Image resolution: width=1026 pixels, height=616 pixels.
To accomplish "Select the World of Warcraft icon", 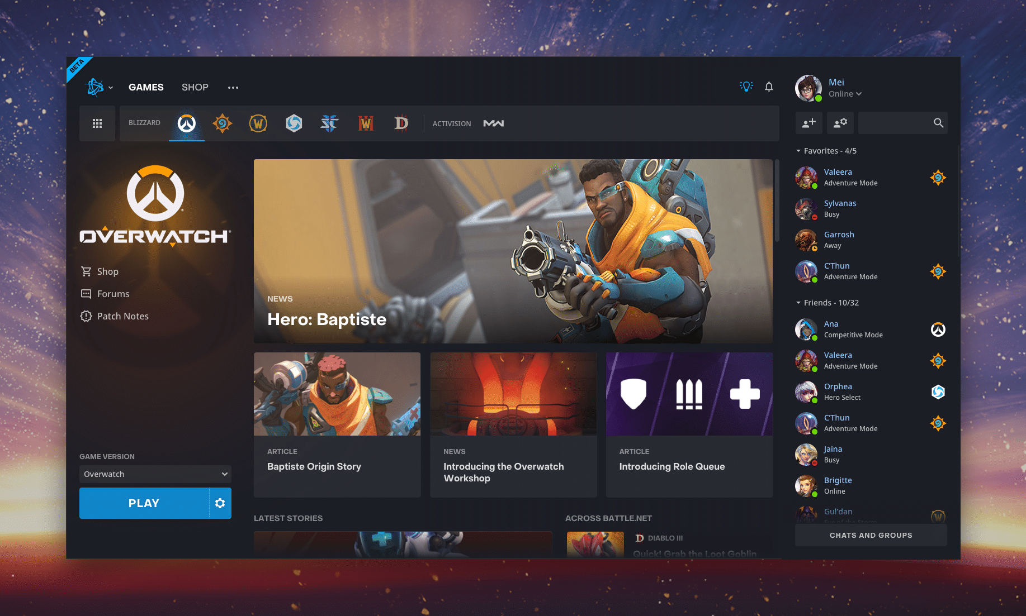I will (x=258, y=123).
